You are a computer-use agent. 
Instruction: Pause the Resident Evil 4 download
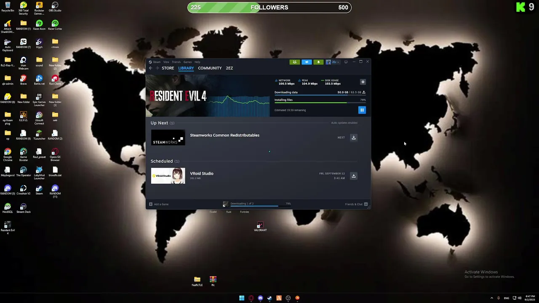pos(362,110)
